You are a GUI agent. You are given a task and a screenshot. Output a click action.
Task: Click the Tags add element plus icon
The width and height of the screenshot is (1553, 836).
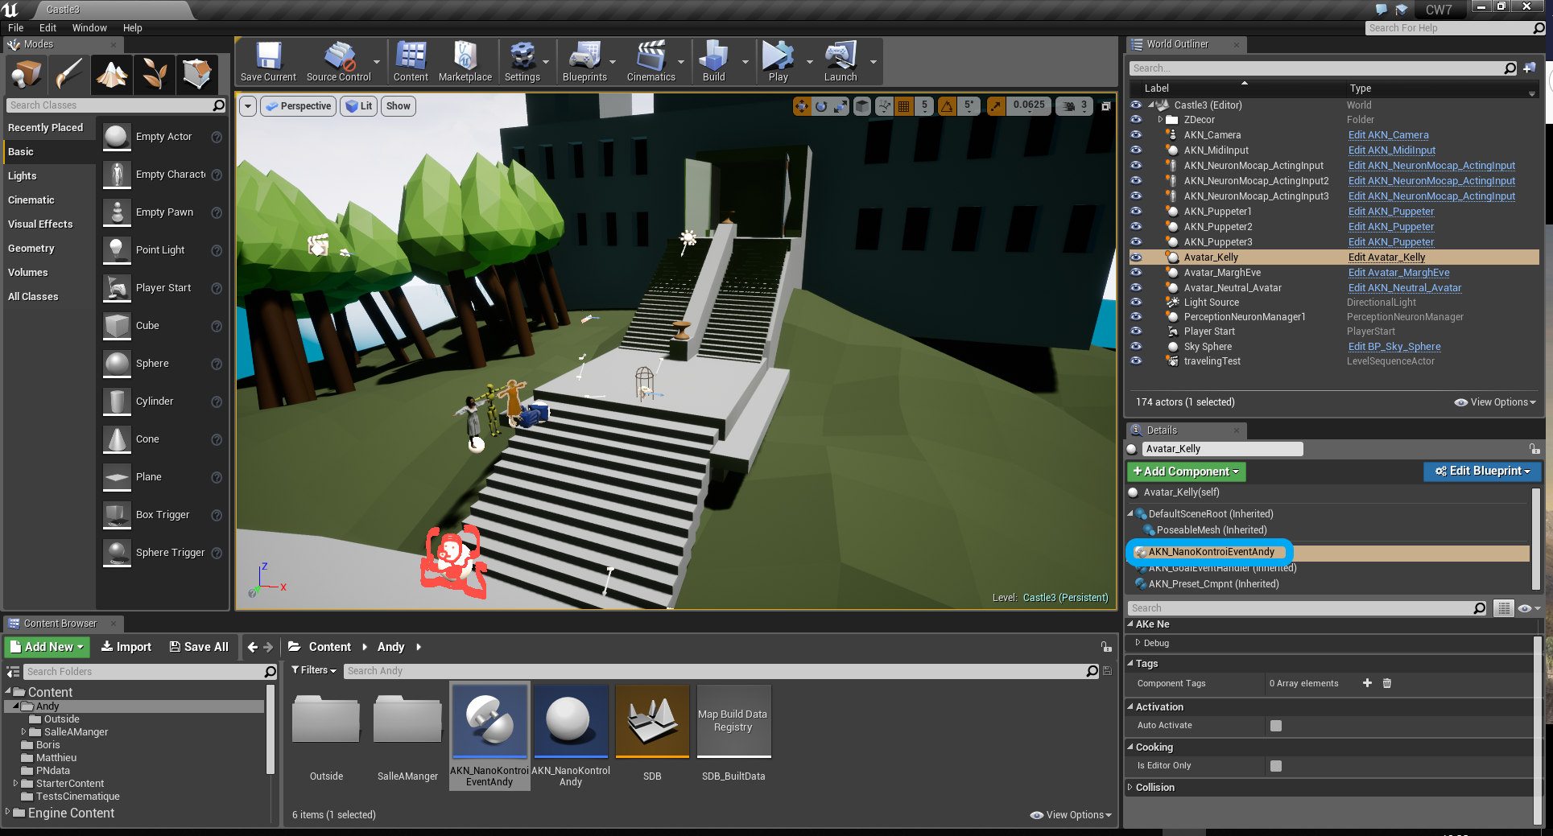coord(1367,683)
